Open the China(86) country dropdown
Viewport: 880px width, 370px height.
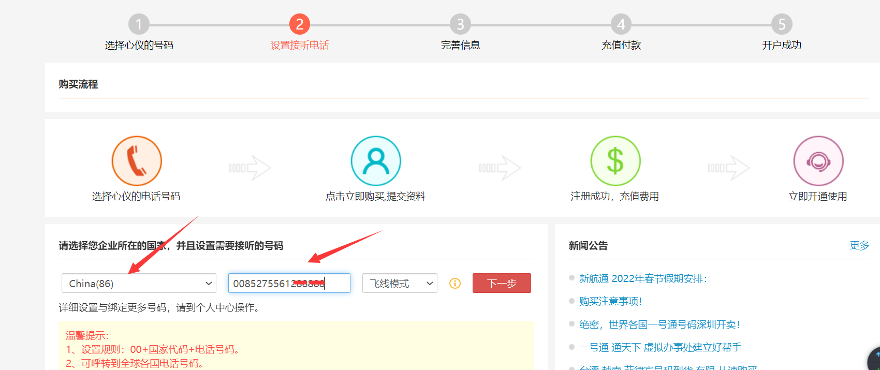pyautogui.click(x=139, y=283)
